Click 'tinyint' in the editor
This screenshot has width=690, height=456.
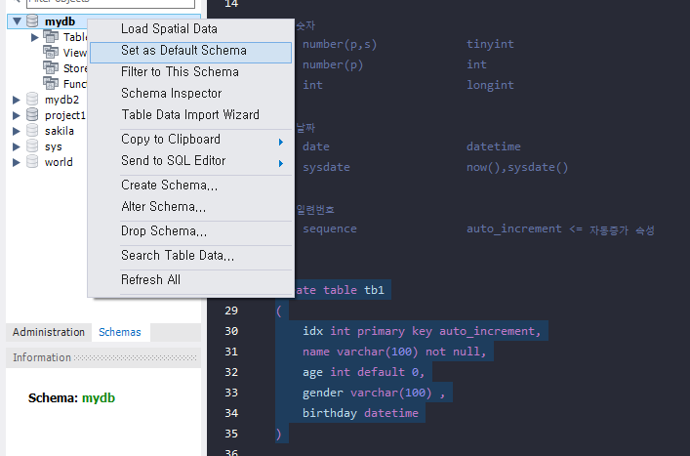[490, 44]
